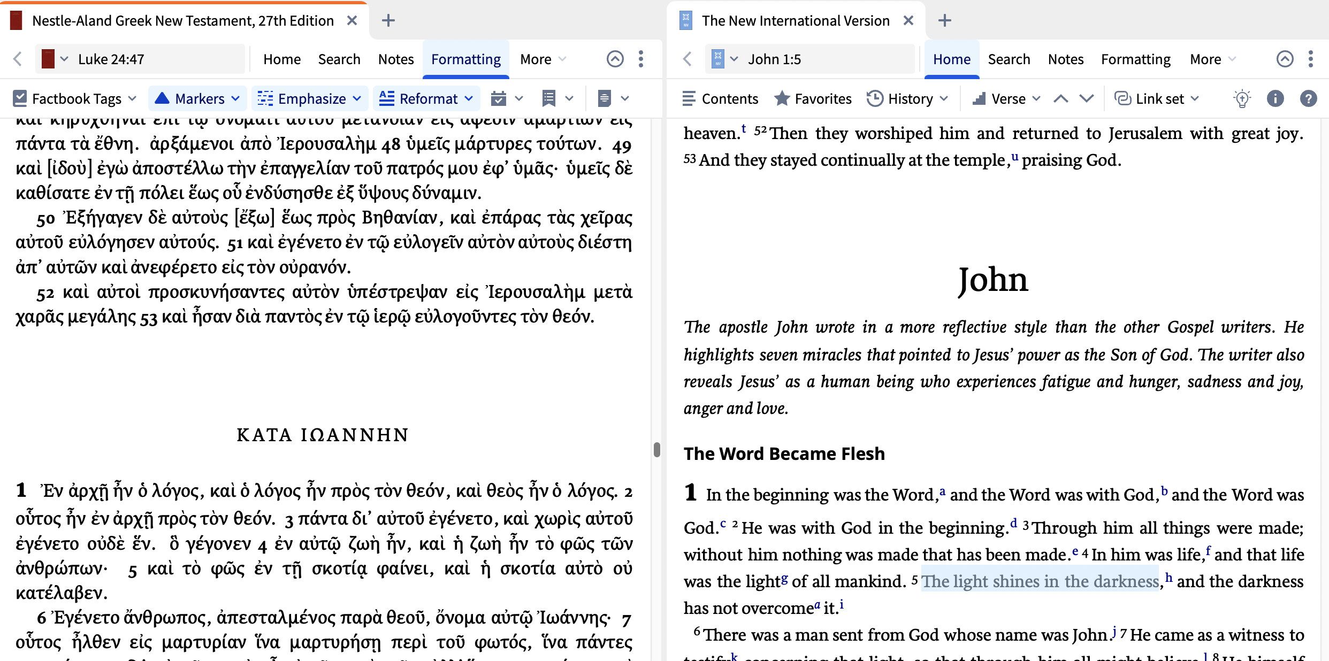Click the NIV book icon in tab

[686, 21]
